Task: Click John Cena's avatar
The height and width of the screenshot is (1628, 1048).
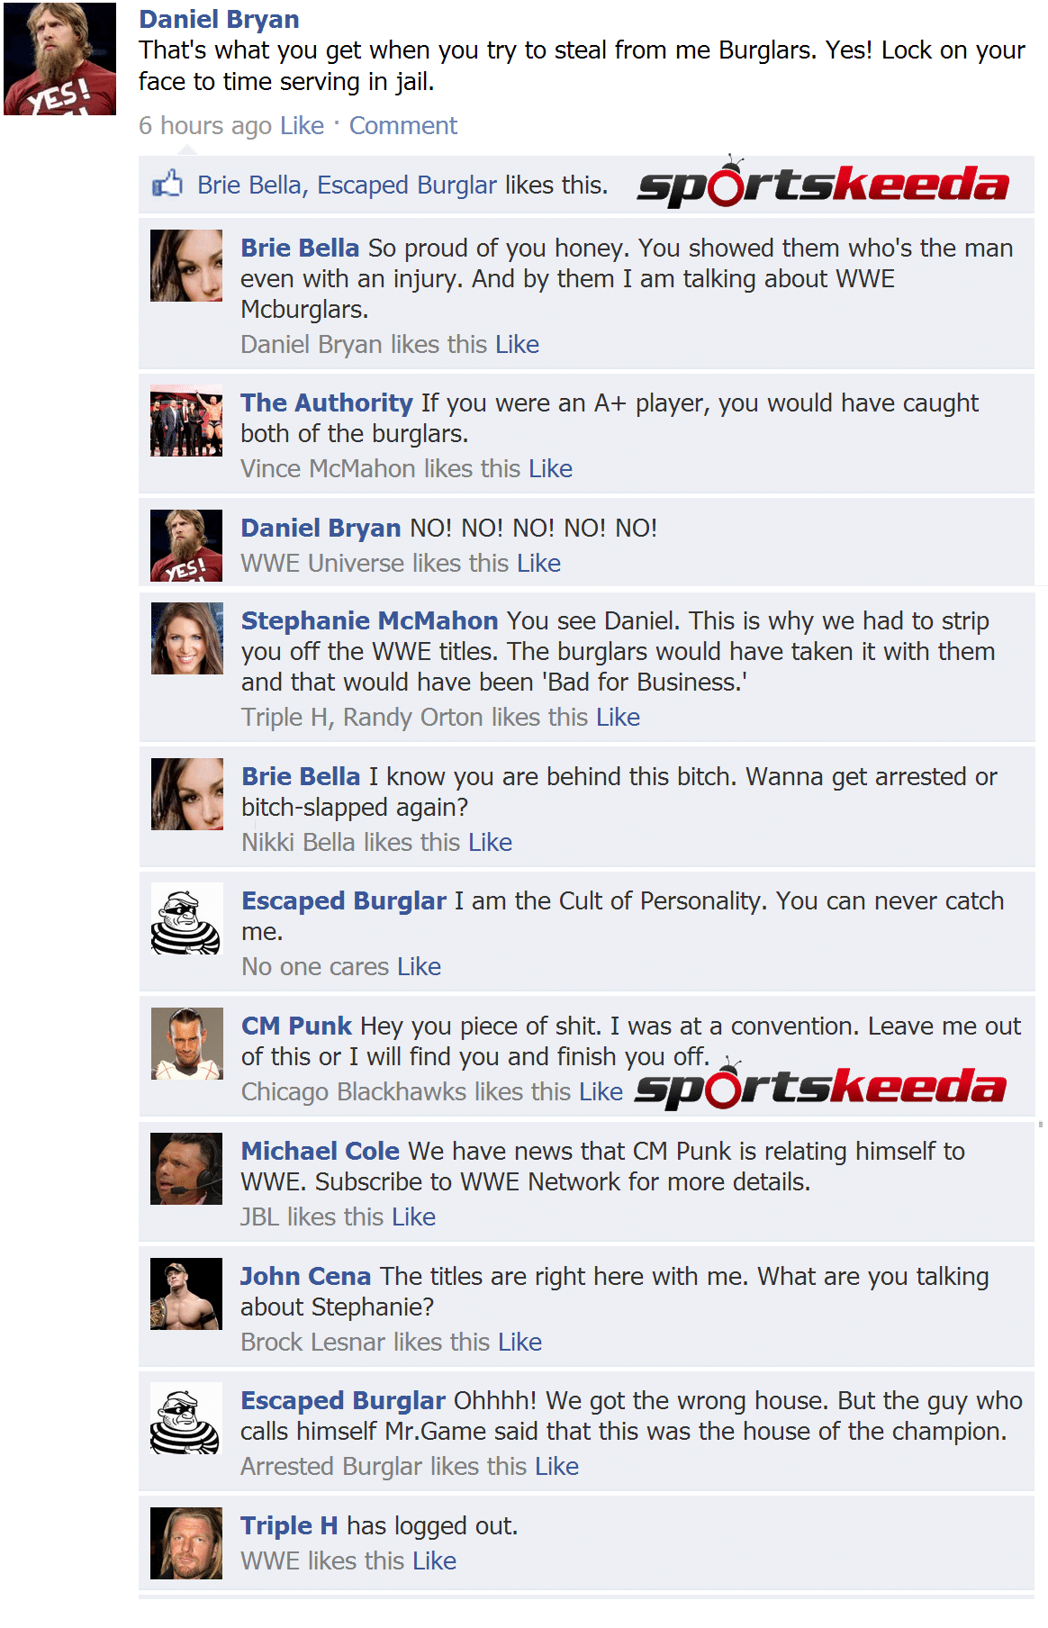Action: tap(186, 1294)
